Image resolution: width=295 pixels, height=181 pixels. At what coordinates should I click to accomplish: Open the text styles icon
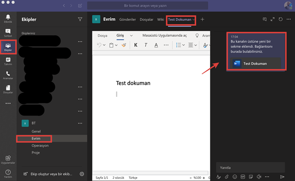[205, 45]
